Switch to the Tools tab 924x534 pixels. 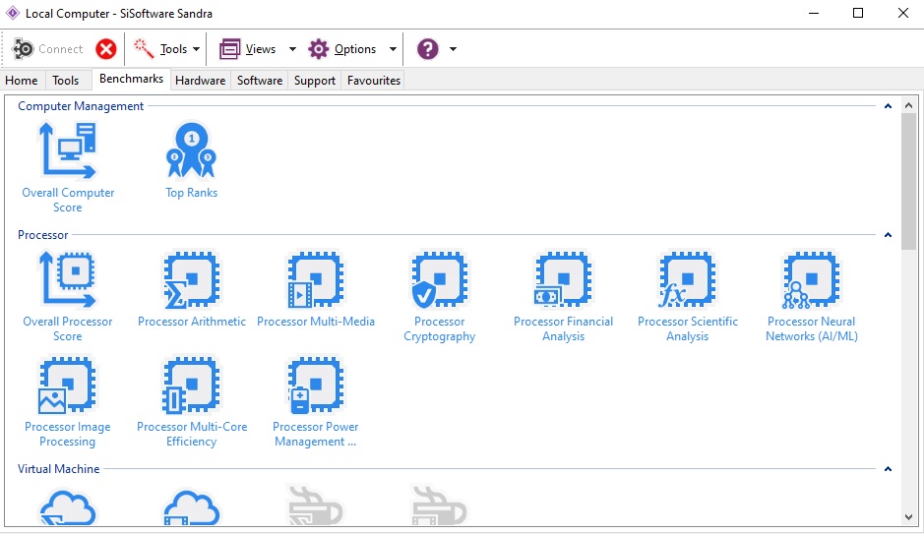click(65, 80)
